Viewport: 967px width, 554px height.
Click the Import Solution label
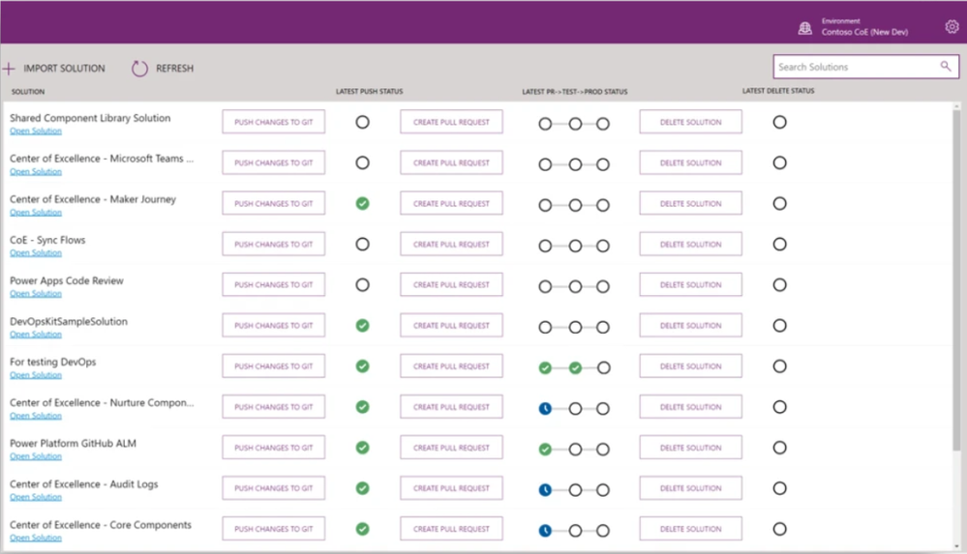point(64,69)
